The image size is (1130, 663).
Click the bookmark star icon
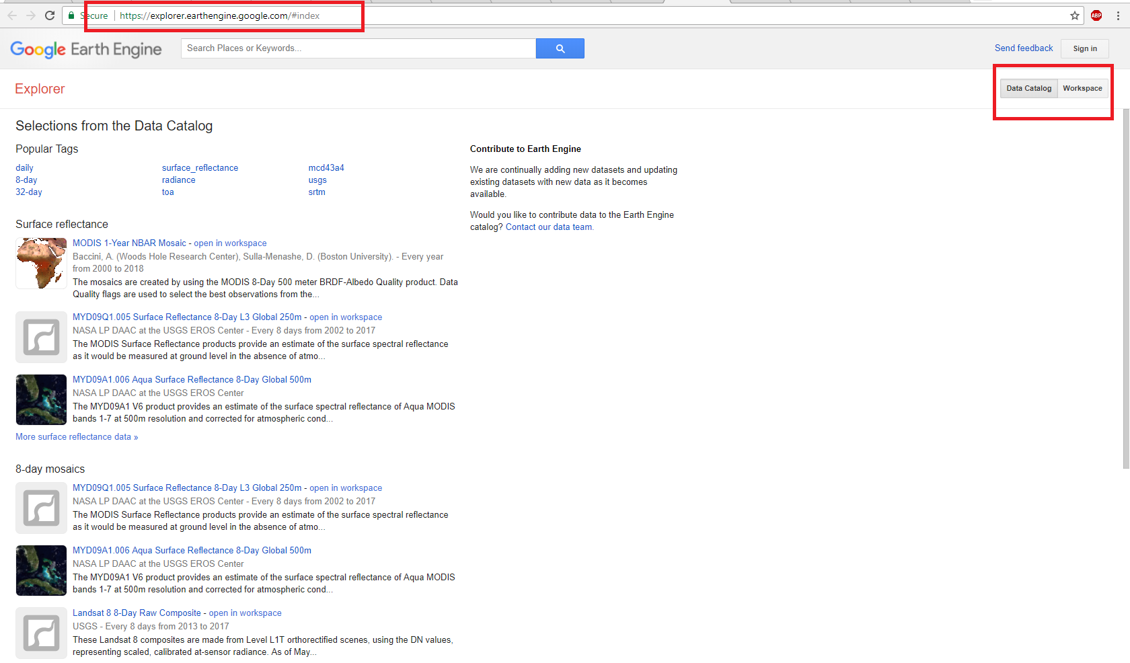(x=1075, y=15)
